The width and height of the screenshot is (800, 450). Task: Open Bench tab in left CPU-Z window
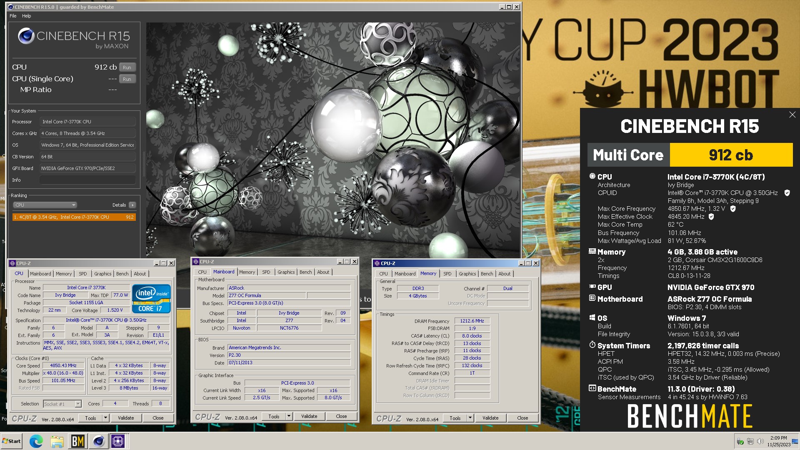point(122,274)
